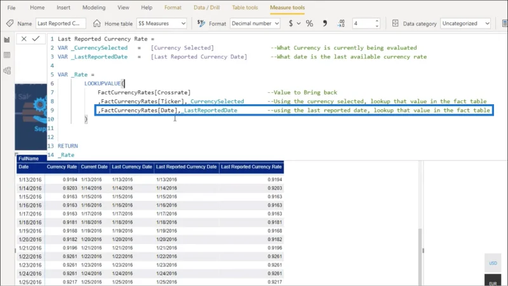Click RETURN keyword on line 13
The height and width of the screenshot is (286, 508).
click(x=68, y=146)
